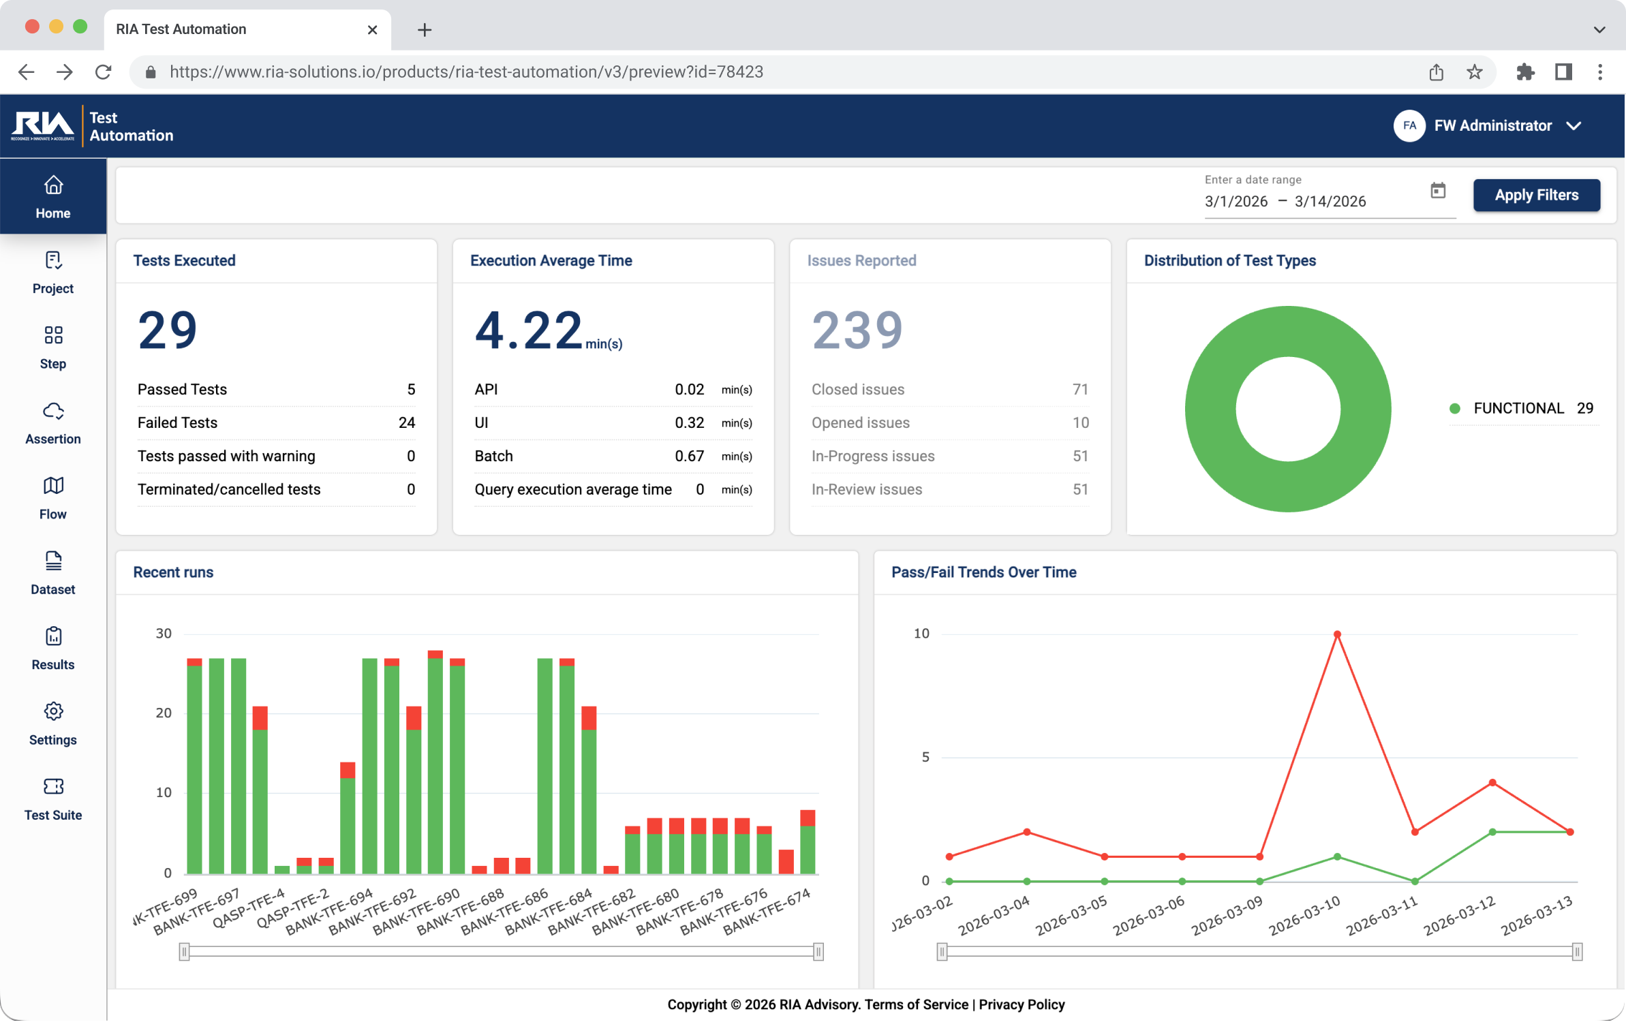Open the Dataset sidebar section
This screenshot has height=1022, width=1626.
pyautogui.click(x=53, y=574)
